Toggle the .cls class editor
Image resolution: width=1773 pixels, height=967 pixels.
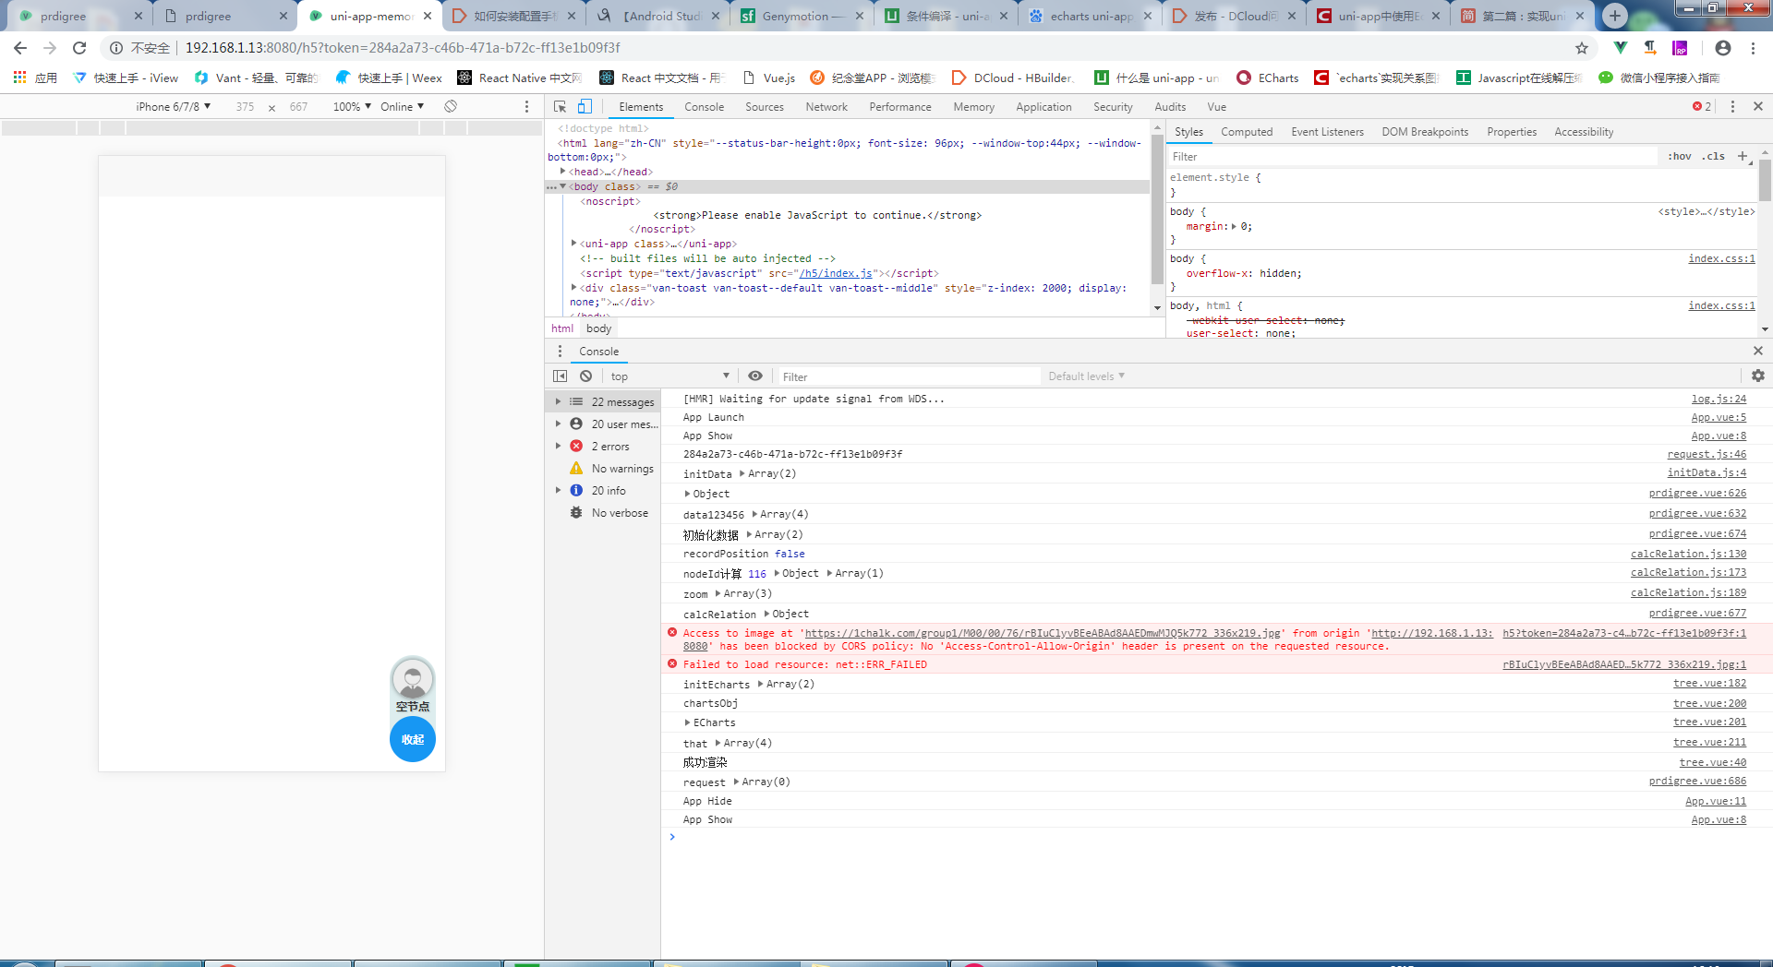[1714, 156]
